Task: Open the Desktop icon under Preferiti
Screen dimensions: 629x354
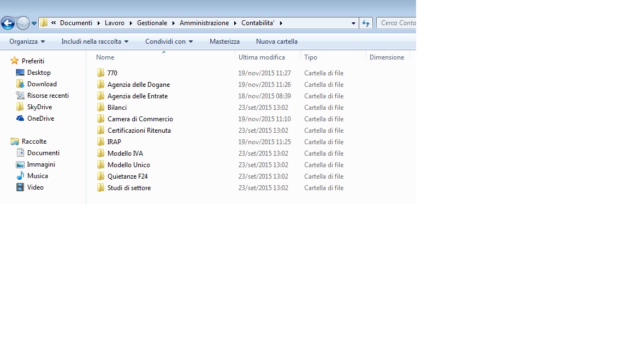Action: coord(20,73)
